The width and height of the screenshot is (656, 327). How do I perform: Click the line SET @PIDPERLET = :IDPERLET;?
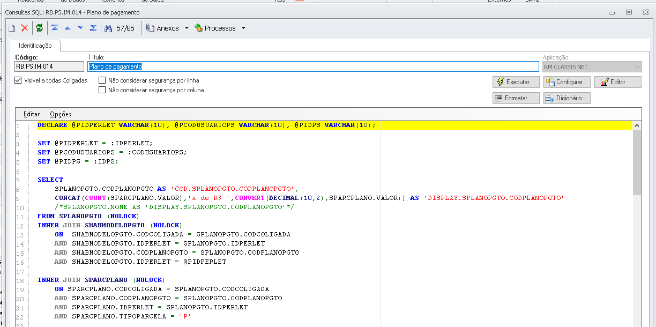tap(95, 143)
